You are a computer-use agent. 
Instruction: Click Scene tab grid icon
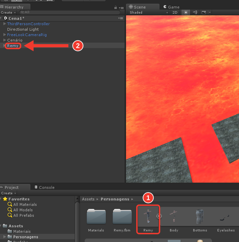click(131, 6)
